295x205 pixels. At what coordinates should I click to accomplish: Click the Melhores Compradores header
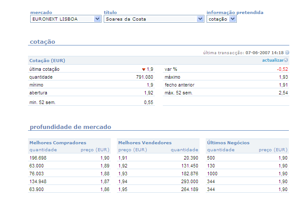(58, 143)
